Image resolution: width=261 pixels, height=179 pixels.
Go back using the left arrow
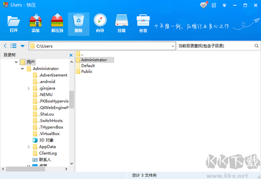tap(5, 46)
